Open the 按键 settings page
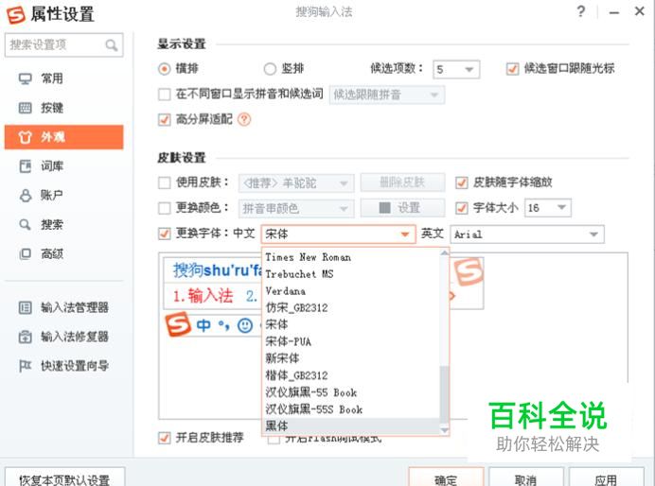The image size is (655, 486). click(64, 108)
